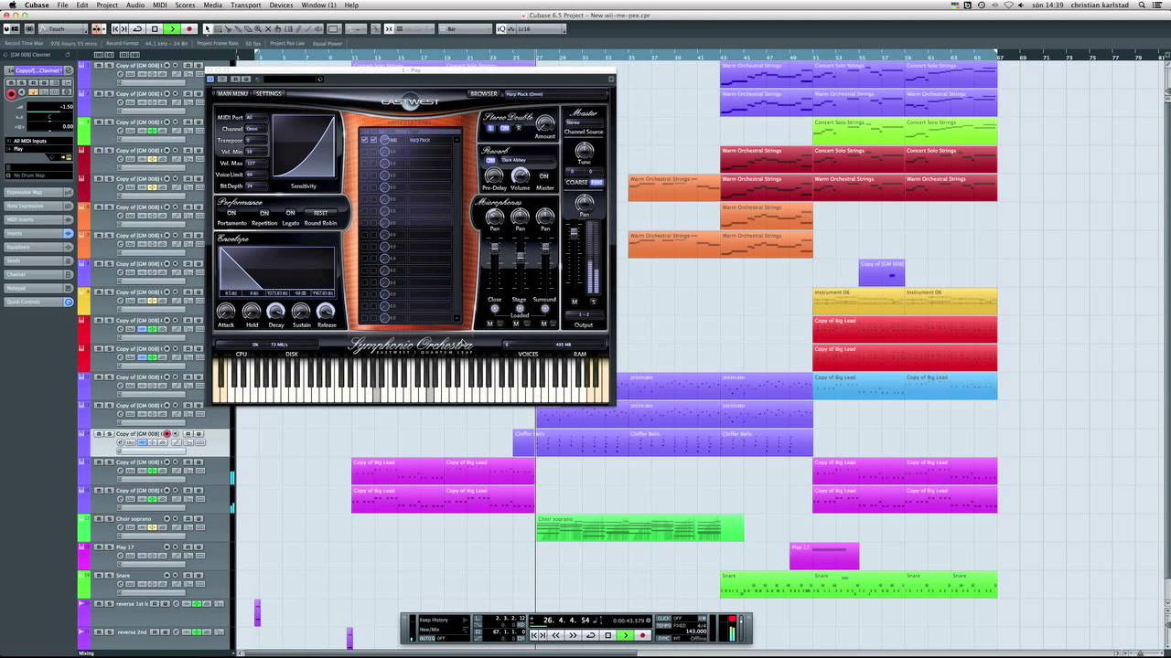Image resolution: width=1171 pixels, height=658 pixels.
Task: Select the Mute (X) tool in toolbar
Action: 268,29
